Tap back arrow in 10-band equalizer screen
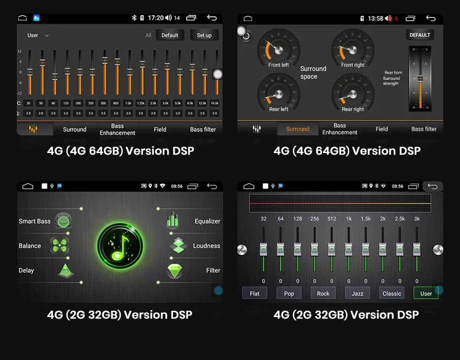460x360 pixels. tap(433, 186)
